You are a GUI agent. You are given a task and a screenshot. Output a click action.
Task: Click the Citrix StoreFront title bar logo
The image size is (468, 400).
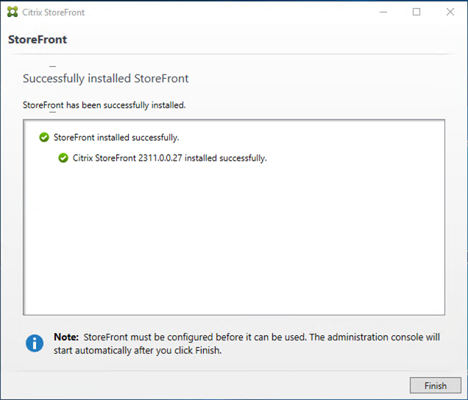pyautogui.click(x=13, y=12)
